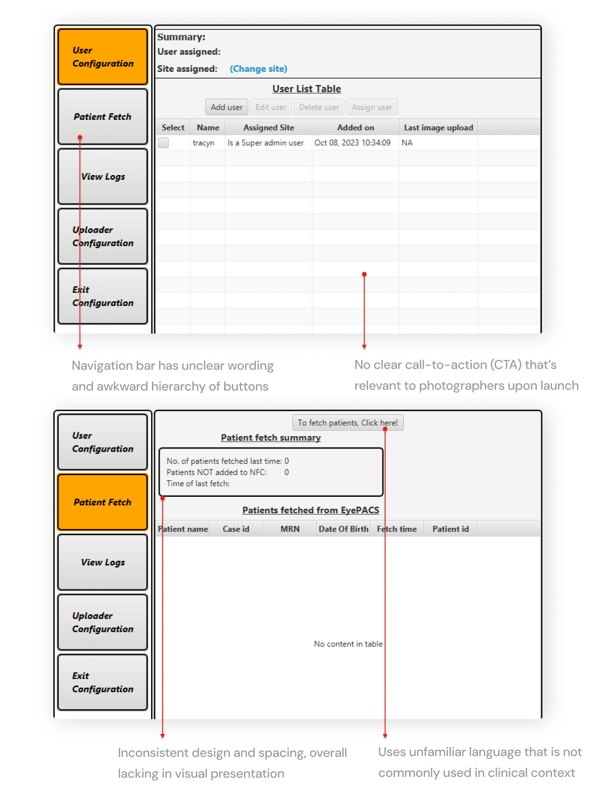Click the 'Site assigned:' label
The height and width of the screenshot is (796, 597).
pyautogui.click(x=187, y=69)
